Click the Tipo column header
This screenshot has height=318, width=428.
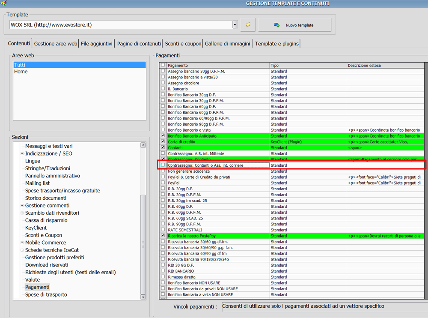coord(308,65)
